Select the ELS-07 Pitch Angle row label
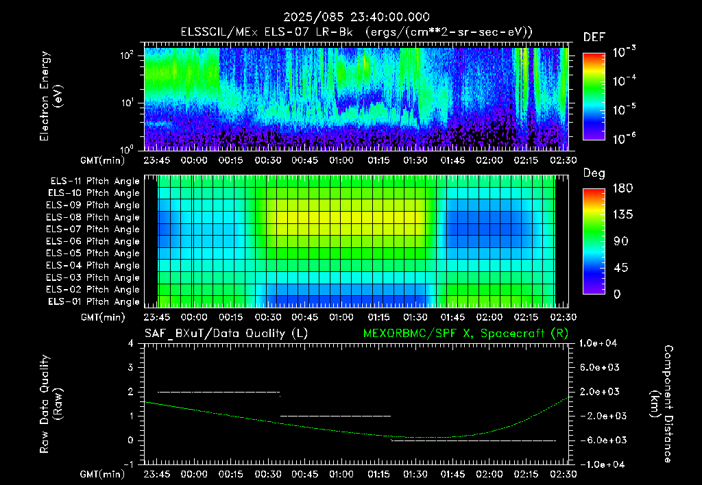Image resolution: width=702 pixels, height=485 pixels. 93,229
